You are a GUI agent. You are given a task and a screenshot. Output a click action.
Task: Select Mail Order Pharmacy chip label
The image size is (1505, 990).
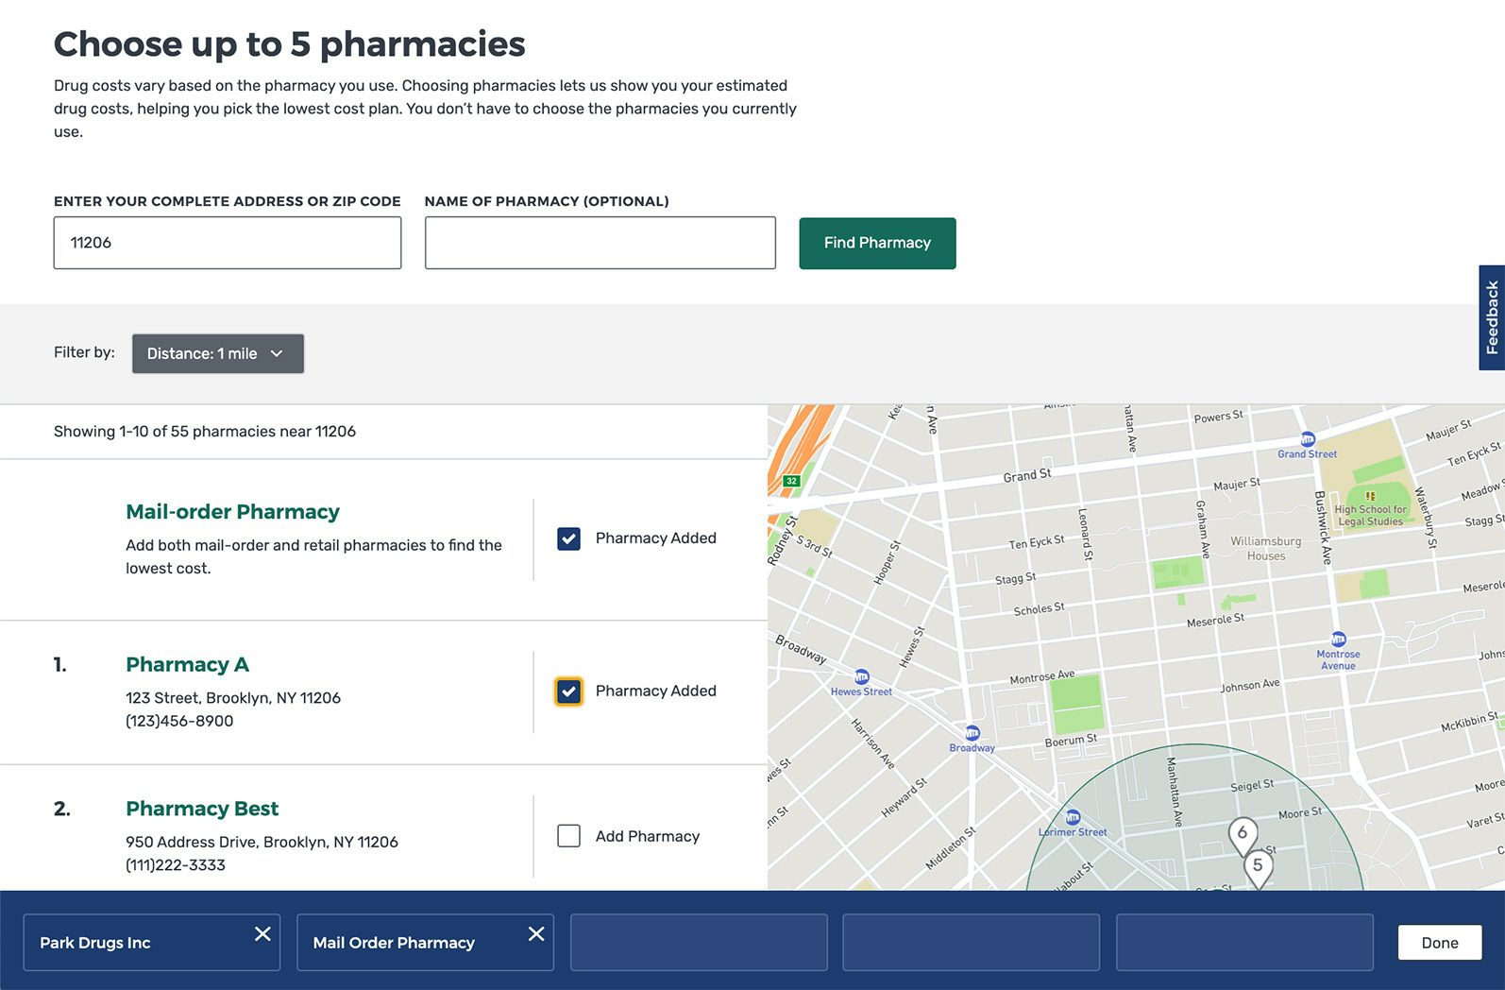[394, 943]
